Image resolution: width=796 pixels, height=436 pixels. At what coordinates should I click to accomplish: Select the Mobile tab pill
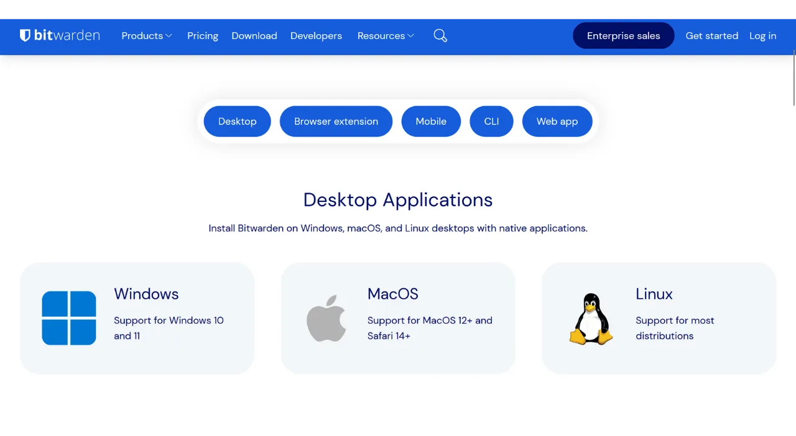pyautogui.click(x=431, y=121)
